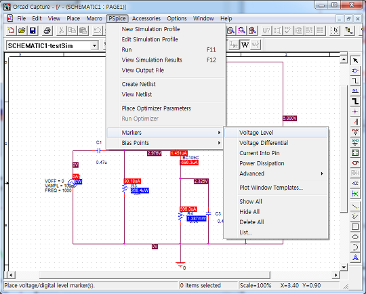This screenshot has width=366, height=294.
Task: Select Delete All markers
Action: [276, 222]
